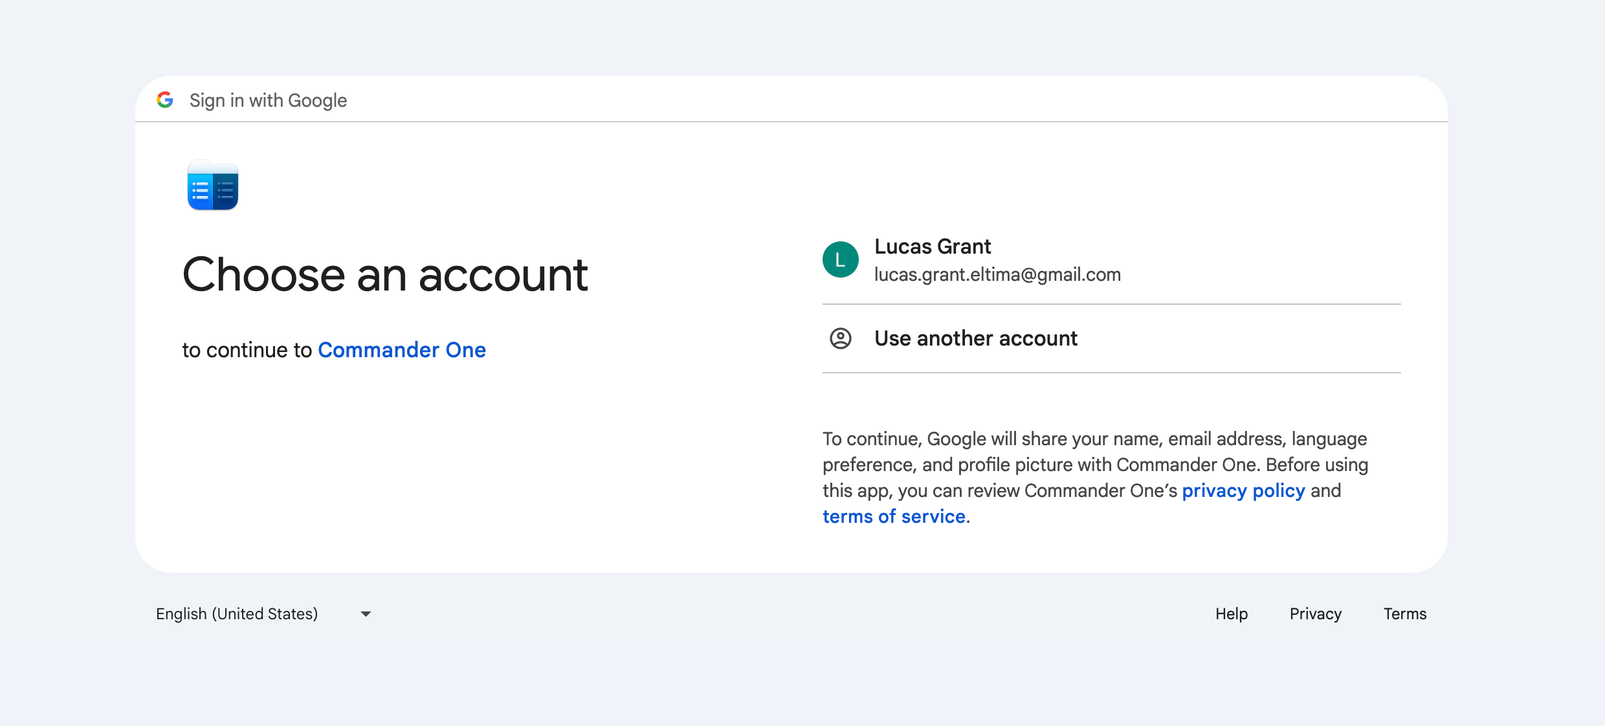The height and width of the screenshot is (726, 1605).
Task: Open the language selection dropdown
Action: point(262,613)
